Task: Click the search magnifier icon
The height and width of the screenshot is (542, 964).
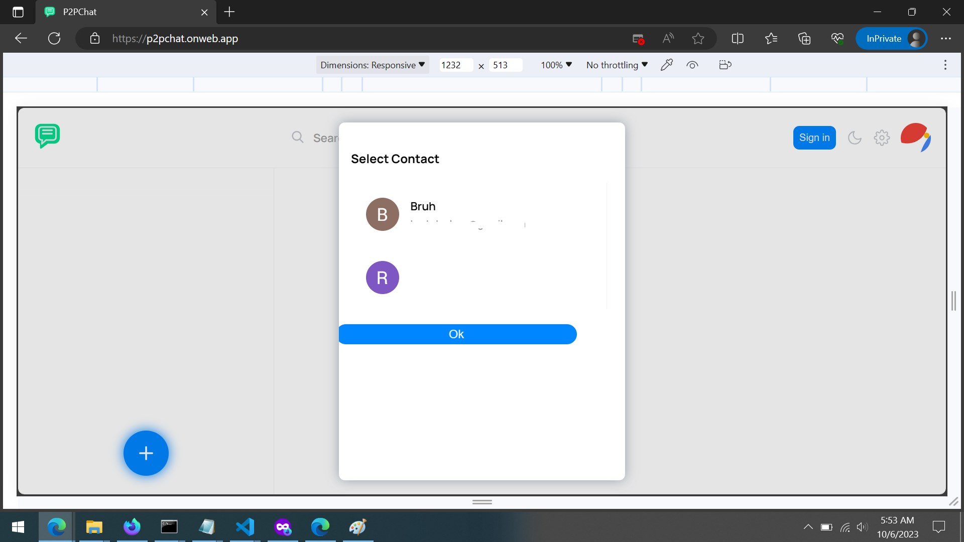Action: coord(298,137)
